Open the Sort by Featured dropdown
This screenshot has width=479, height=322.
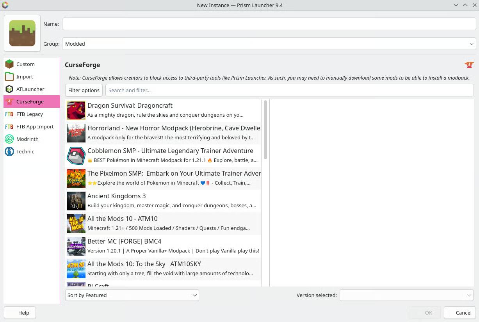pos(132,295)
